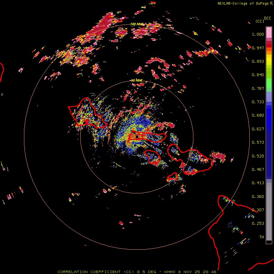
Task: Select the 0.360 legend value
Action: (258, 197)
